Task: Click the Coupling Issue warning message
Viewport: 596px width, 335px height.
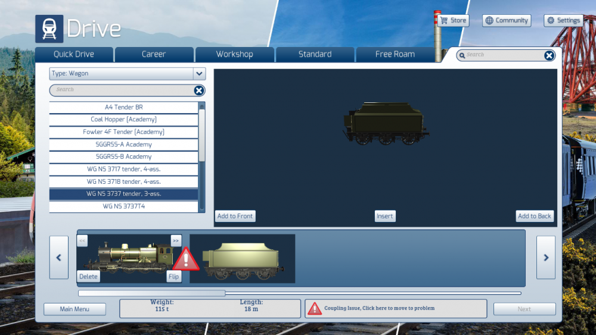Action: coord(396,308)
